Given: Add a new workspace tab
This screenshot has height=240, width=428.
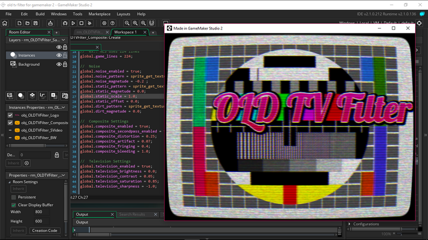Looking at the screenshot, I should (153, 32).
